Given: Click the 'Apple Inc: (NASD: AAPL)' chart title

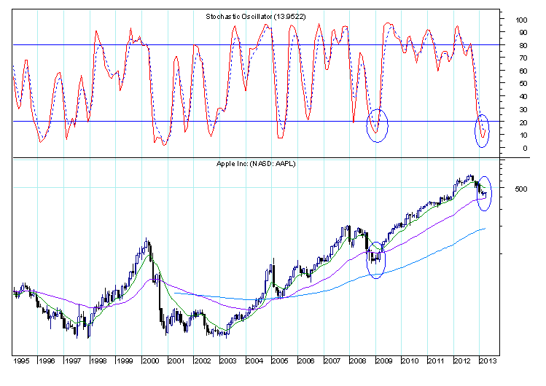Looking at the screenshot, I should pyautogui.click(x=256, y=164).
